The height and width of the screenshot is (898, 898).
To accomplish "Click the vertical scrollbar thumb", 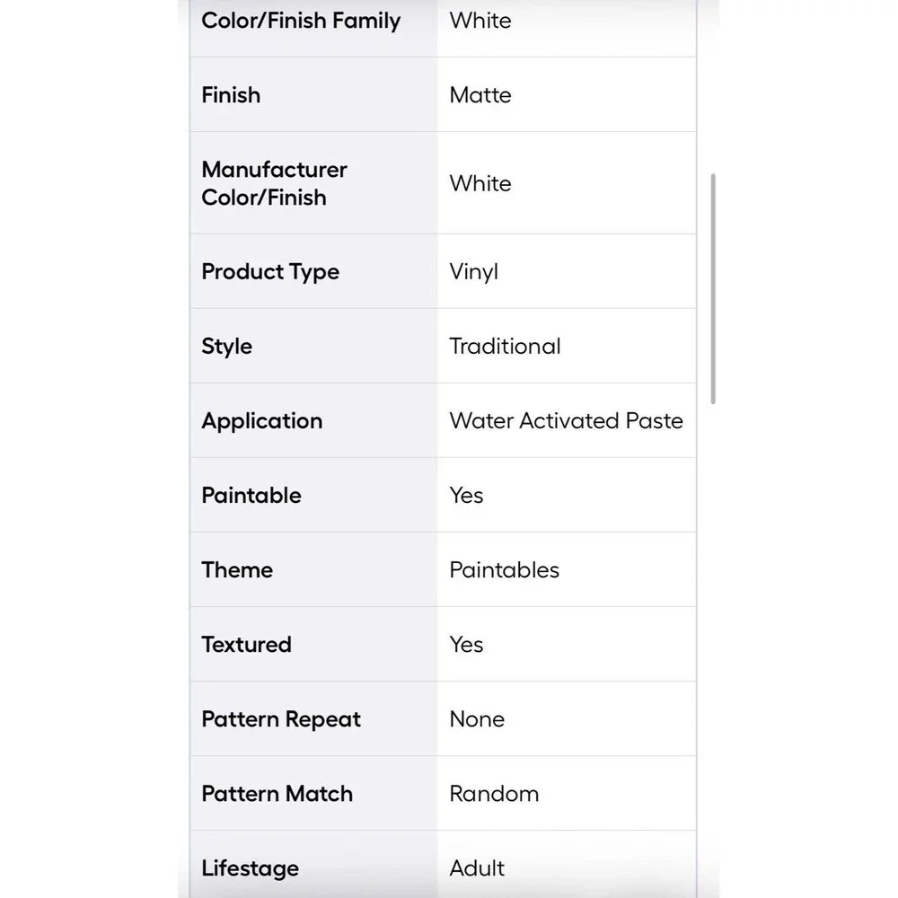I will click(713, 288).
